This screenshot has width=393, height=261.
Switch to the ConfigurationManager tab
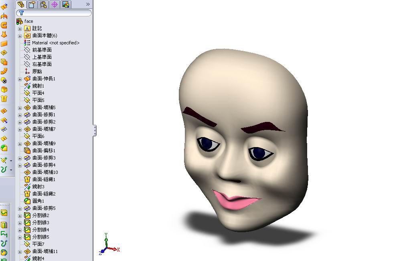[x=43, y=4]
